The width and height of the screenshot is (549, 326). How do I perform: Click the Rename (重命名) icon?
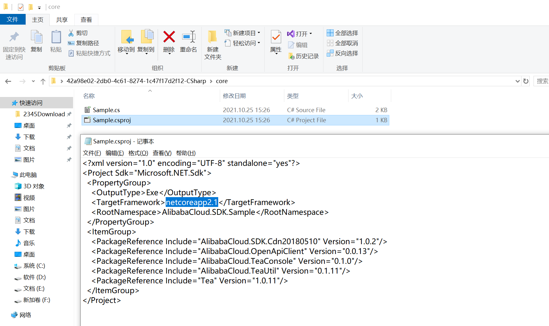[x=189, y=37]
